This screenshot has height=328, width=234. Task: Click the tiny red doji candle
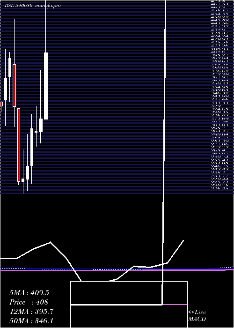click(36, 132)
